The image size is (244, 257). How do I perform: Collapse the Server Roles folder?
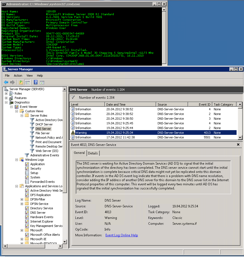click(x=22, y=116)
